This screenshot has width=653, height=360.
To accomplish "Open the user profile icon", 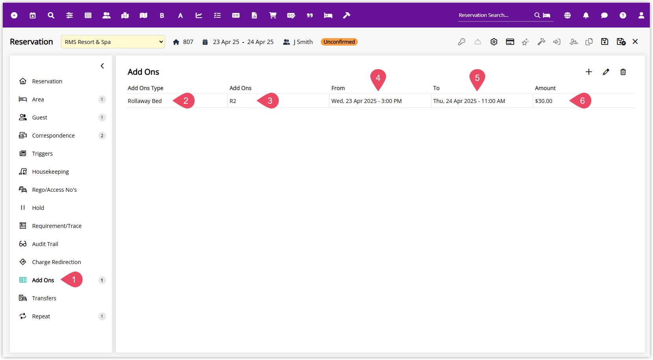I will click(641, 15).
